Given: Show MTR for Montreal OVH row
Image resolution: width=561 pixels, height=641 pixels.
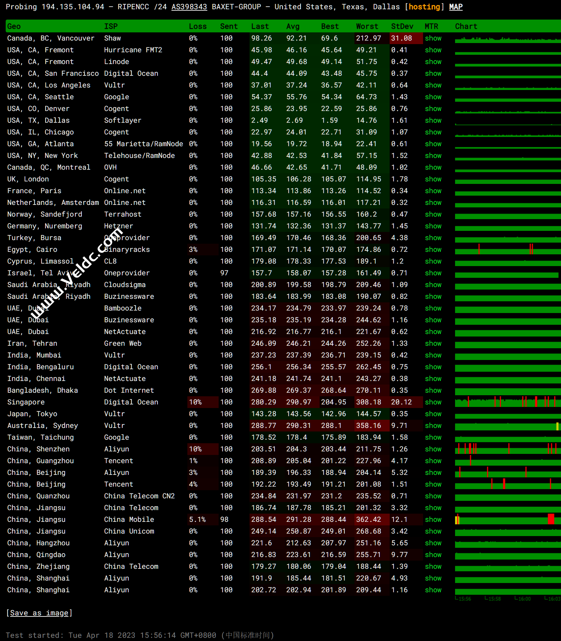Looking at the screenshot, I should point(433,167).
